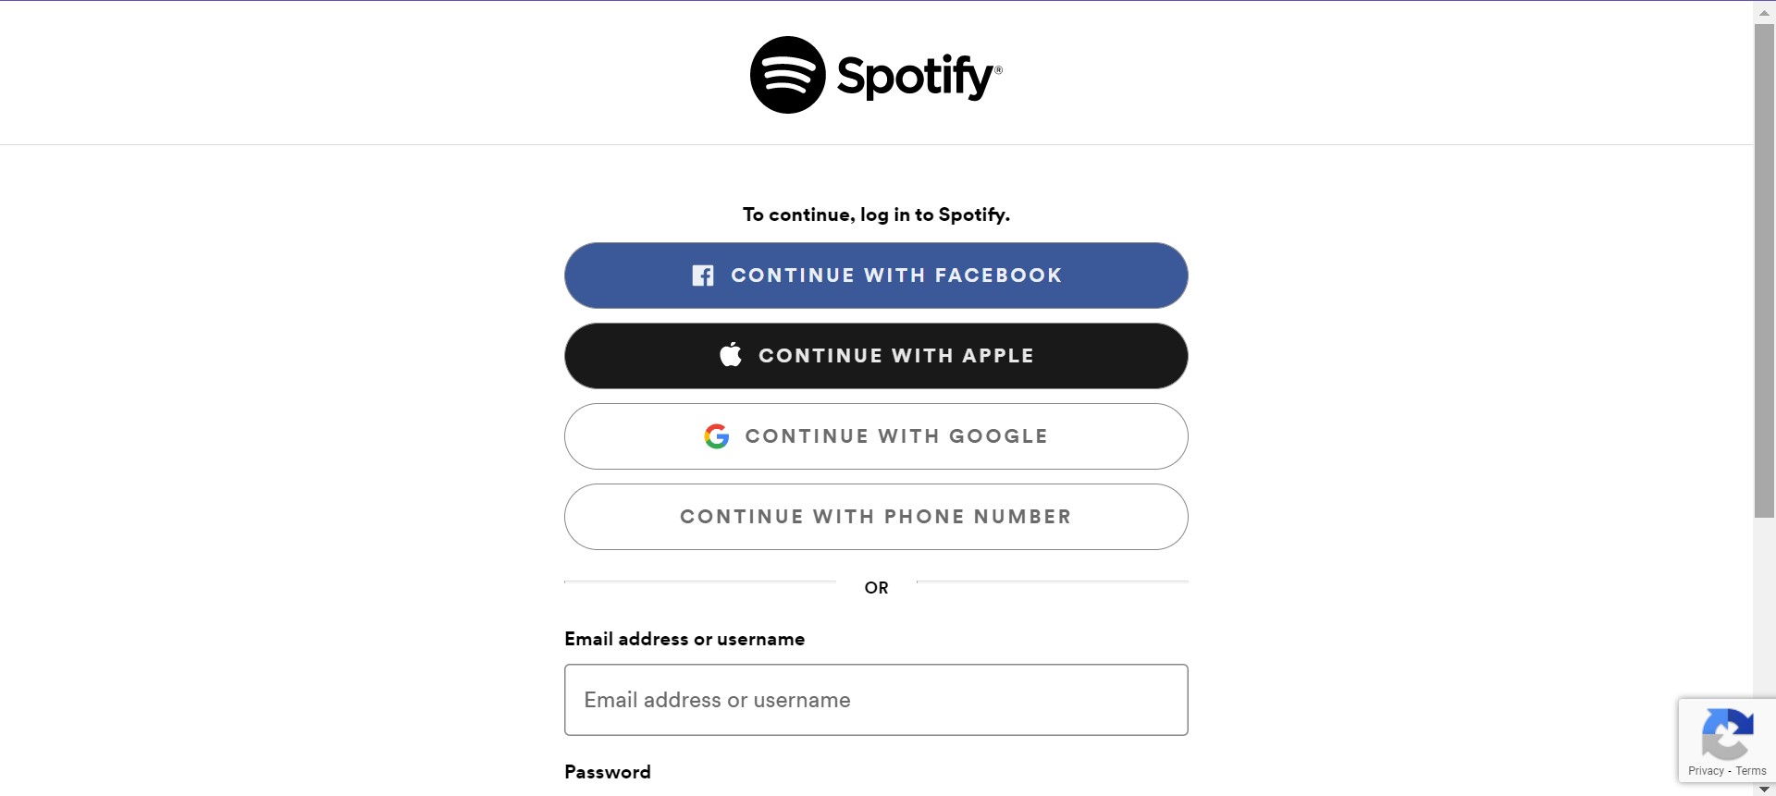
Task: Click inside the email address or username field
Action: (x=876, y=700)
